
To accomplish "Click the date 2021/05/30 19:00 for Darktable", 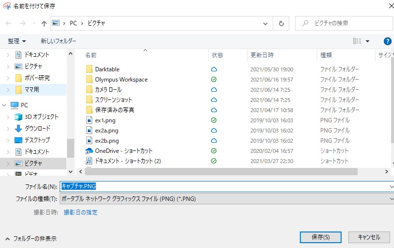I will pyautogui.click(x=272, y=69).
